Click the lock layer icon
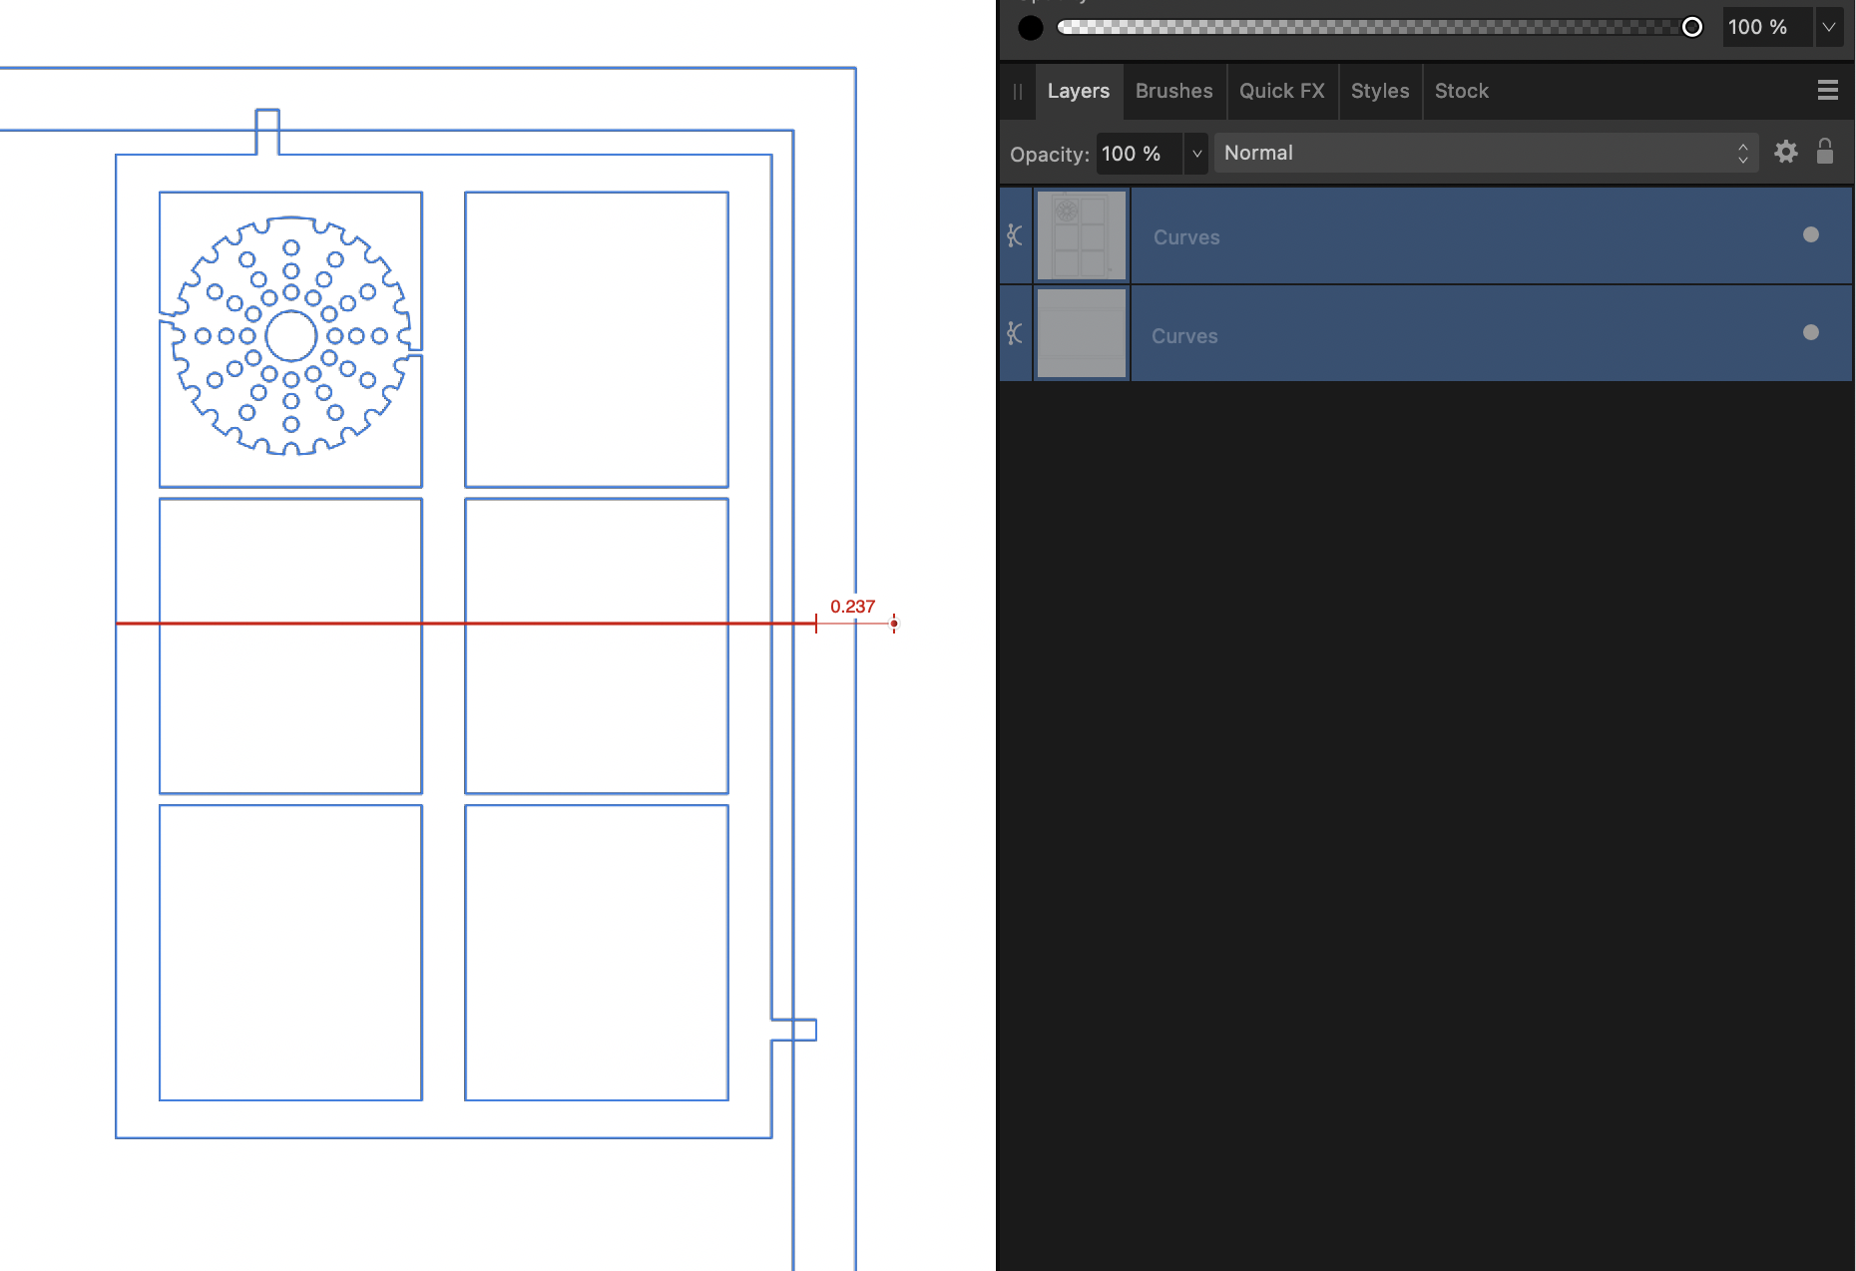This screenshot has height=1271, width=1856. pyautogui.click(x=1825, y=152)
